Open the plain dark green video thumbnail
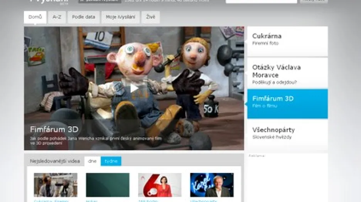This screenshot has height=202, width=361. (x=108, y=185)
